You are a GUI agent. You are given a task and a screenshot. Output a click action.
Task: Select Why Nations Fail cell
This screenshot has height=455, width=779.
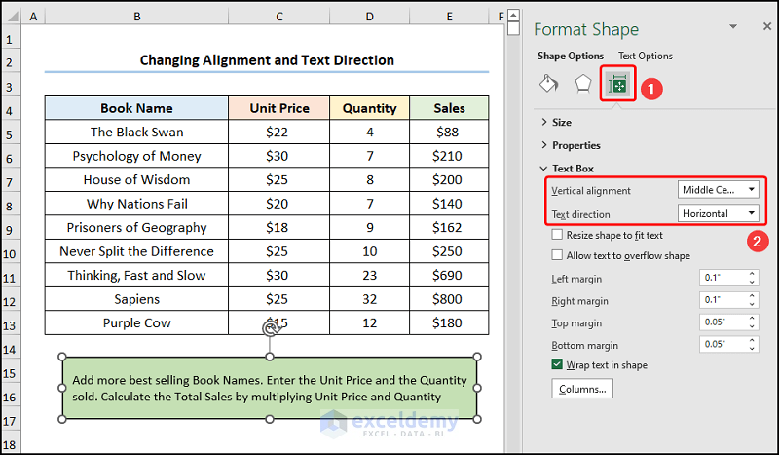pyautogui.click(x=136, y=204)
